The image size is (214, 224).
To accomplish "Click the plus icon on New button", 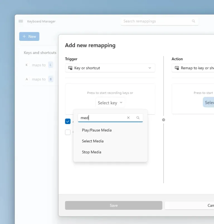I will (24, 36).
